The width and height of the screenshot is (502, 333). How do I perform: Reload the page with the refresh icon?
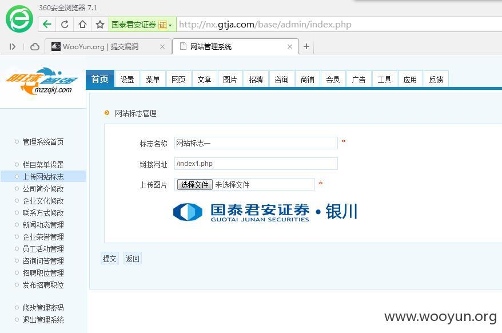point(65,25)
